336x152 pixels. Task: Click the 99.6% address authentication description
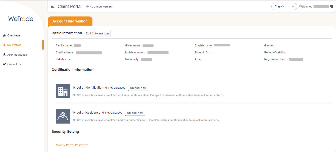[146, 120]
